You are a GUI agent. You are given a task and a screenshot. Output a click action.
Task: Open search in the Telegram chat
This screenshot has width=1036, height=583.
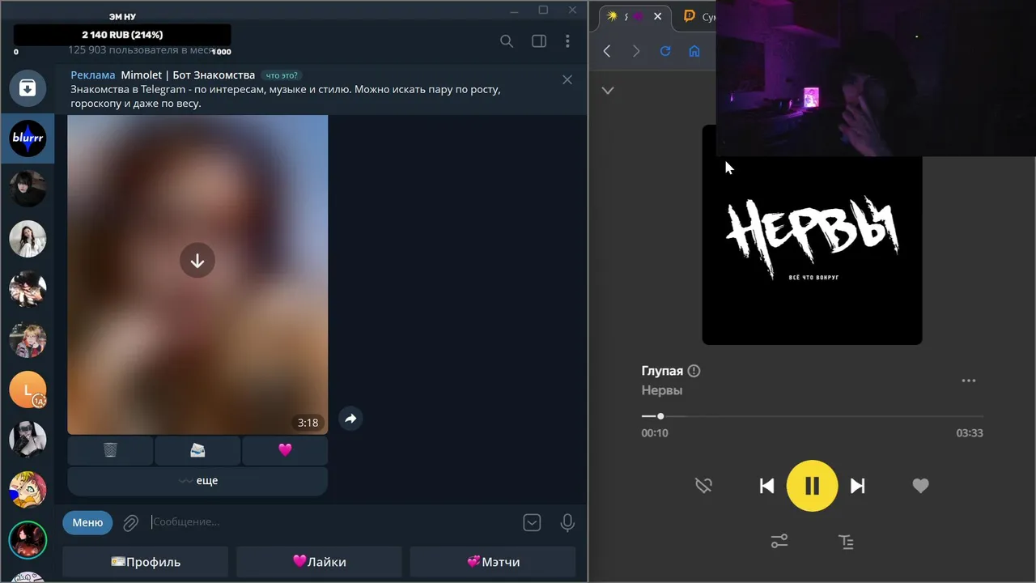[x=507, y=41]
